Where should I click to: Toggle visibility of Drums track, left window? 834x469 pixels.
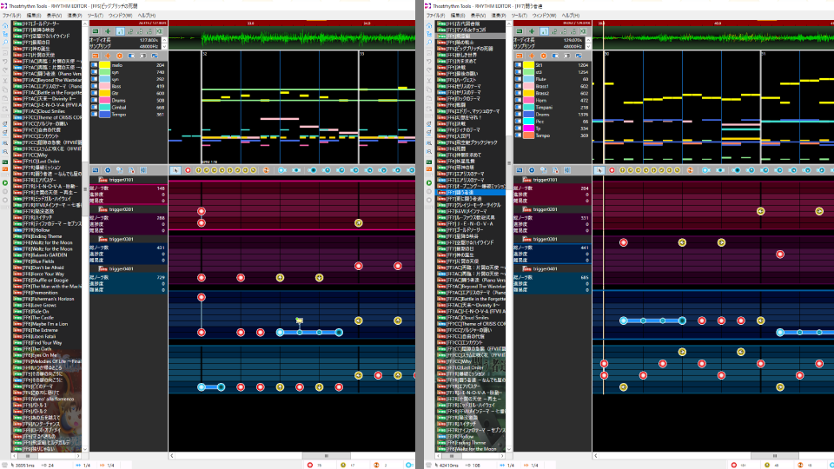tap(94, 100)
